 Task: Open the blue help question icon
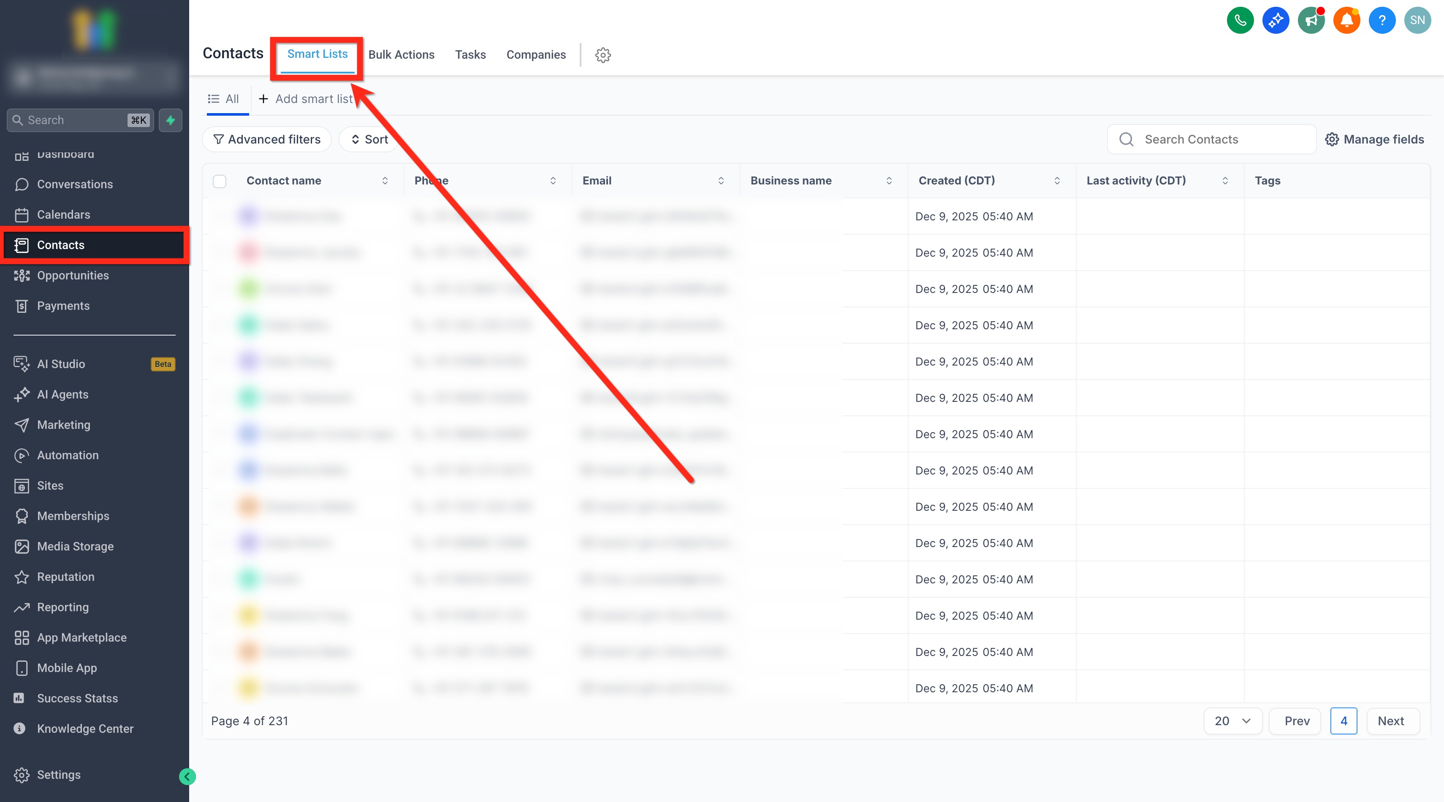tap(1382, 21)
